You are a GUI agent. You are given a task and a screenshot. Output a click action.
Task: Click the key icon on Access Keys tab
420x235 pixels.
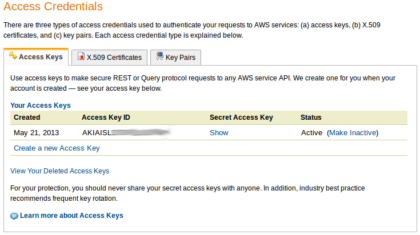tap(13, 55)
